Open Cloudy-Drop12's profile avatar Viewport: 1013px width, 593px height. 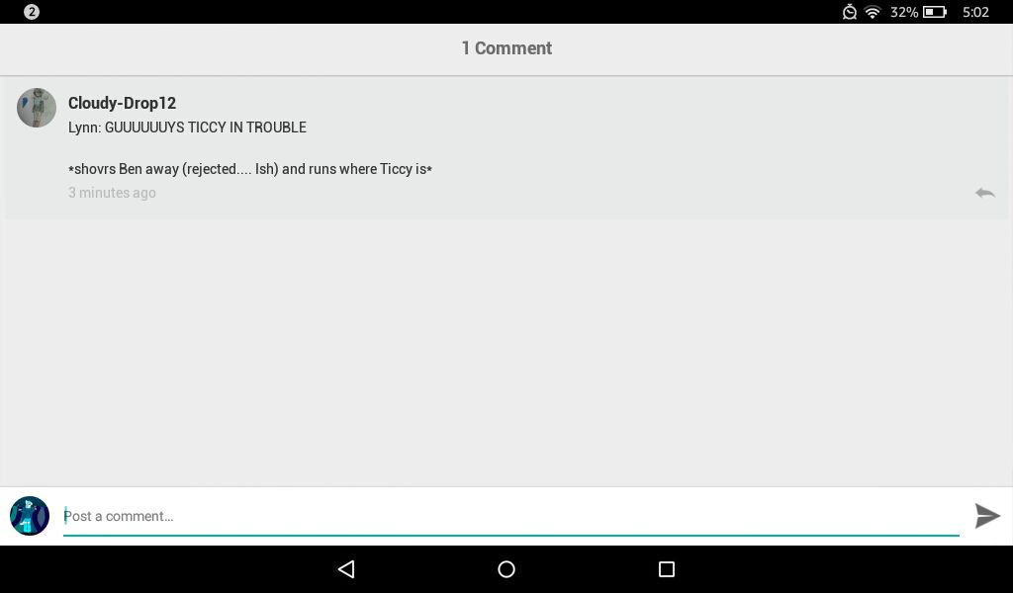(x=37, y=108)
